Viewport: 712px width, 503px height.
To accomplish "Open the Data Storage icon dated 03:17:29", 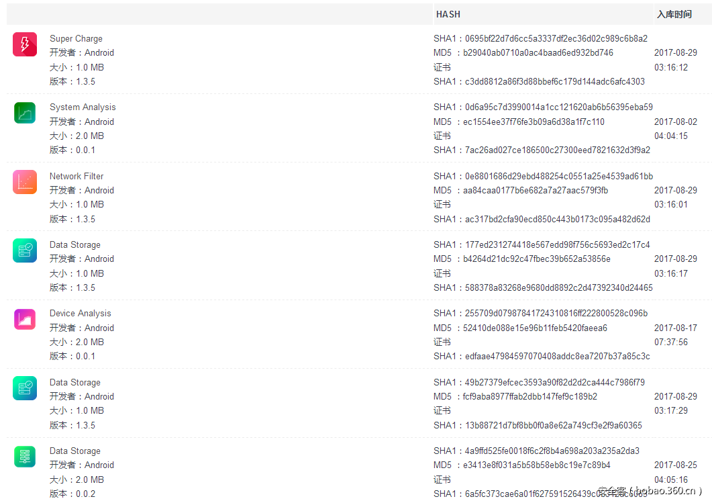I will pos(25,388).
